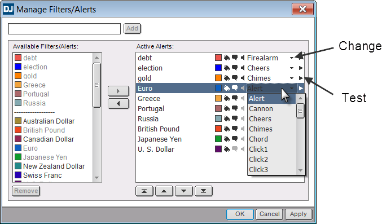Image resolution: width=382 pixels, height=224 pixels.
Task: Toggle speaker sound icon for debt alert
Action: click(243, 58)
